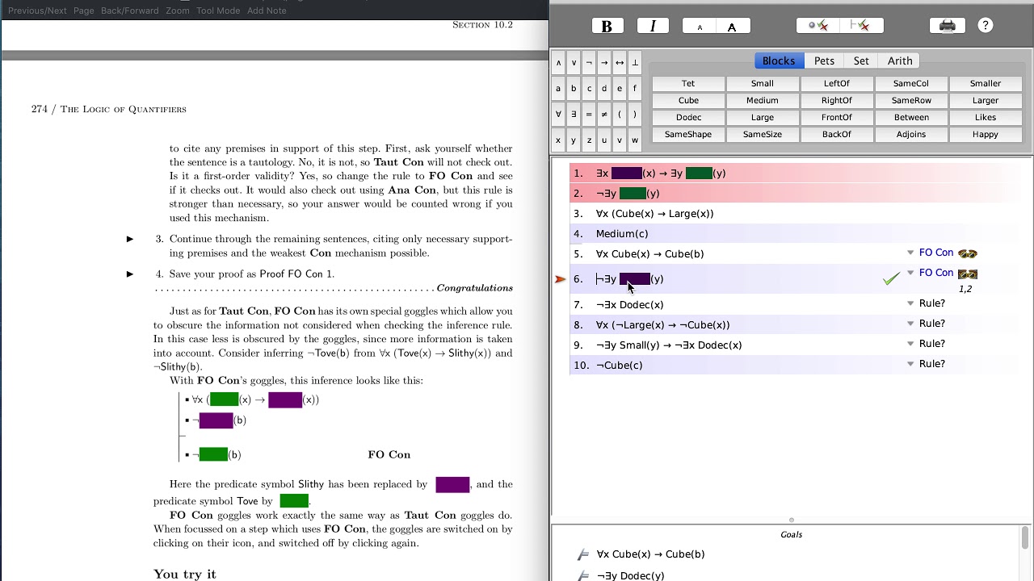Viewport: 1034px width, 581px height.
Task: Insert the FrontOf predicate
Action: click(x=837, y=118)
